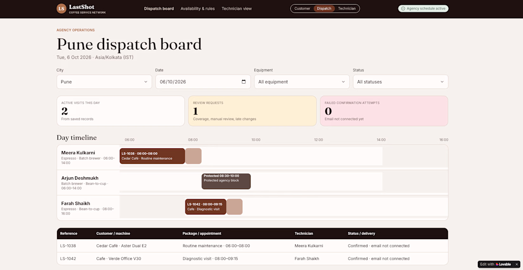Click the LS-1042 row in the table
Screen dimensions: 523x270
(x=252, y=259)
